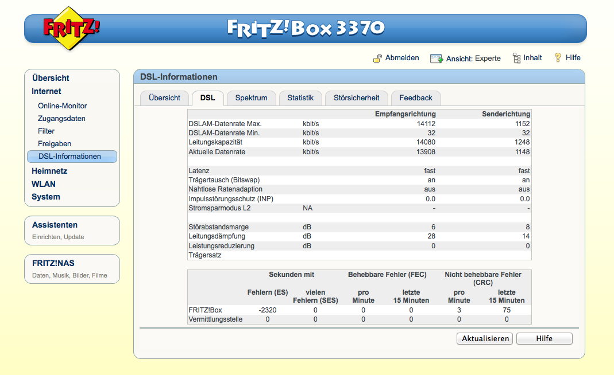Screen dimensions: 614x375
Task: Click the Inhalt sitemap icon
Action: click(x=516, y=58)
